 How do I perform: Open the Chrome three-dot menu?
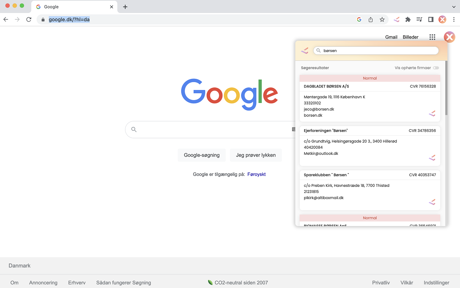454,19
